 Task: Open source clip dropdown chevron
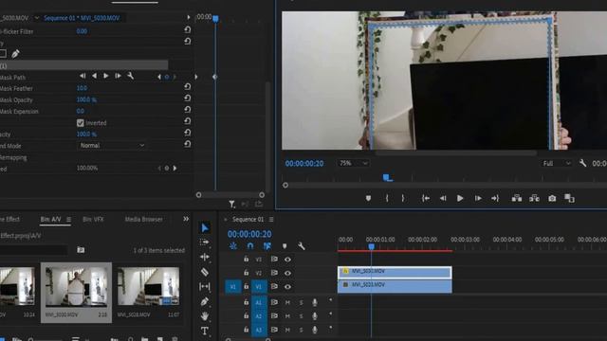coord(37,18)
